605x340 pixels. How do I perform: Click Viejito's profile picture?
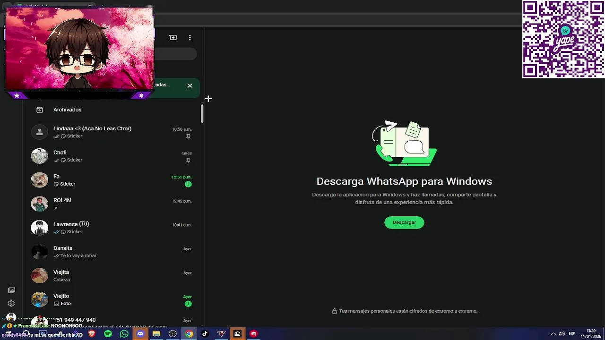[x=40, y=299]
